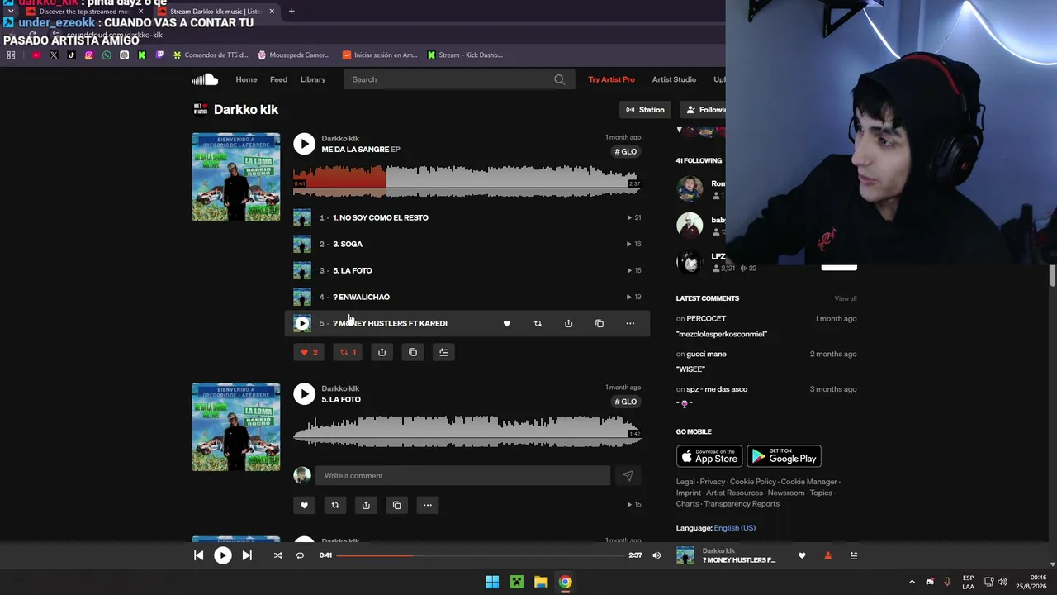Repost the MONEY HUSTLERS FT KAREDI track row
Image resolution: width=1057 pixels, height=595 pixels.
point(538,323)
